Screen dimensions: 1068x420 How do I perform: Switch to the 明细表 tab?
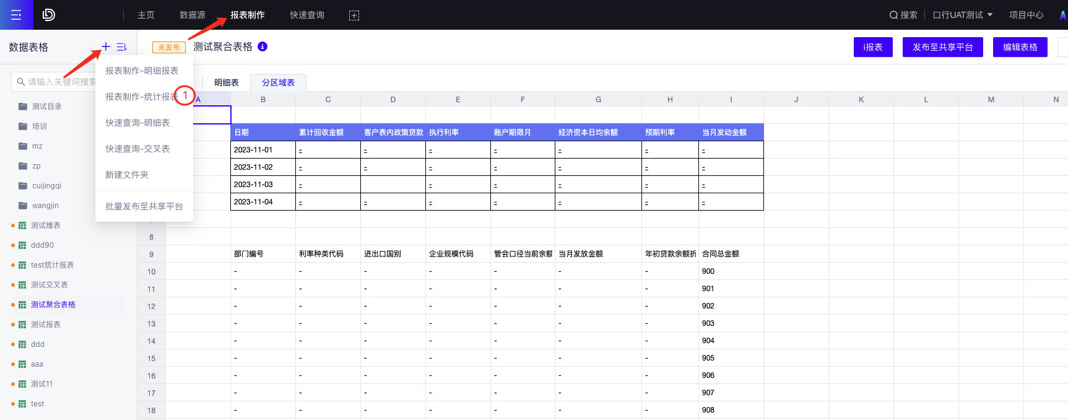pyautogui.click(x=227, y=82)
